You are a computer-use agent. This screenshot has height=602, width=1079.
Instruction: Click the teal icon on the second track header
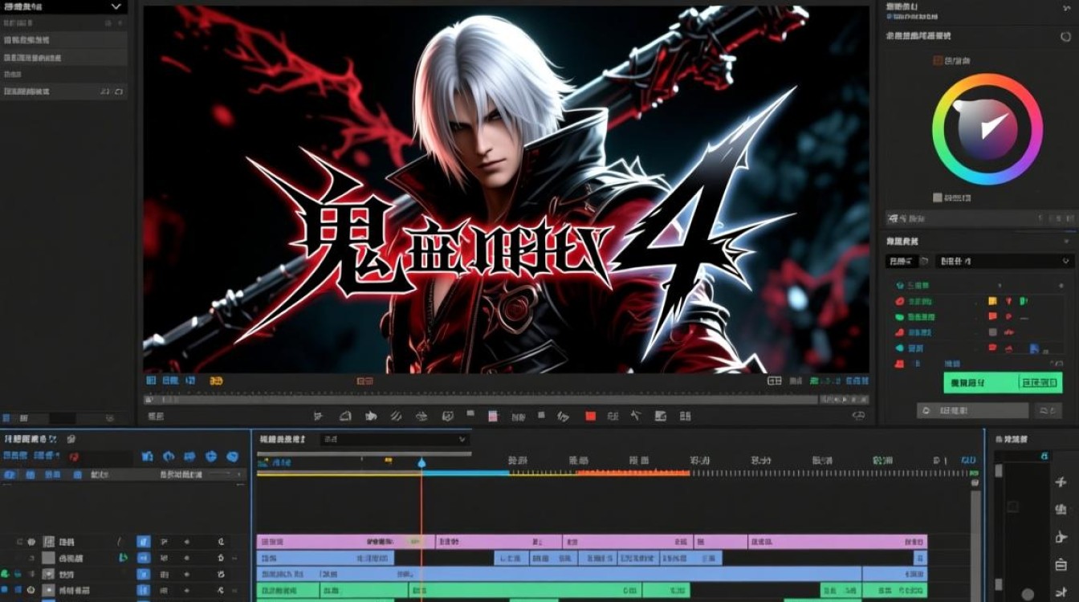(123, 557)
